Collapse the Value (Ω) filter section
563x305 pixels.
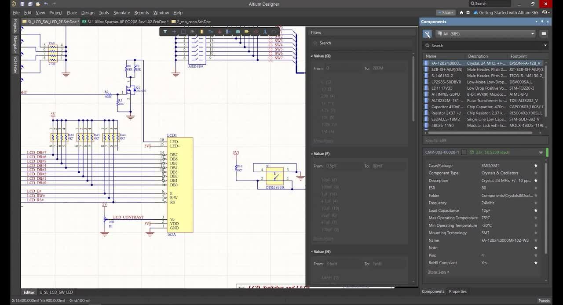tap(312, 56)
